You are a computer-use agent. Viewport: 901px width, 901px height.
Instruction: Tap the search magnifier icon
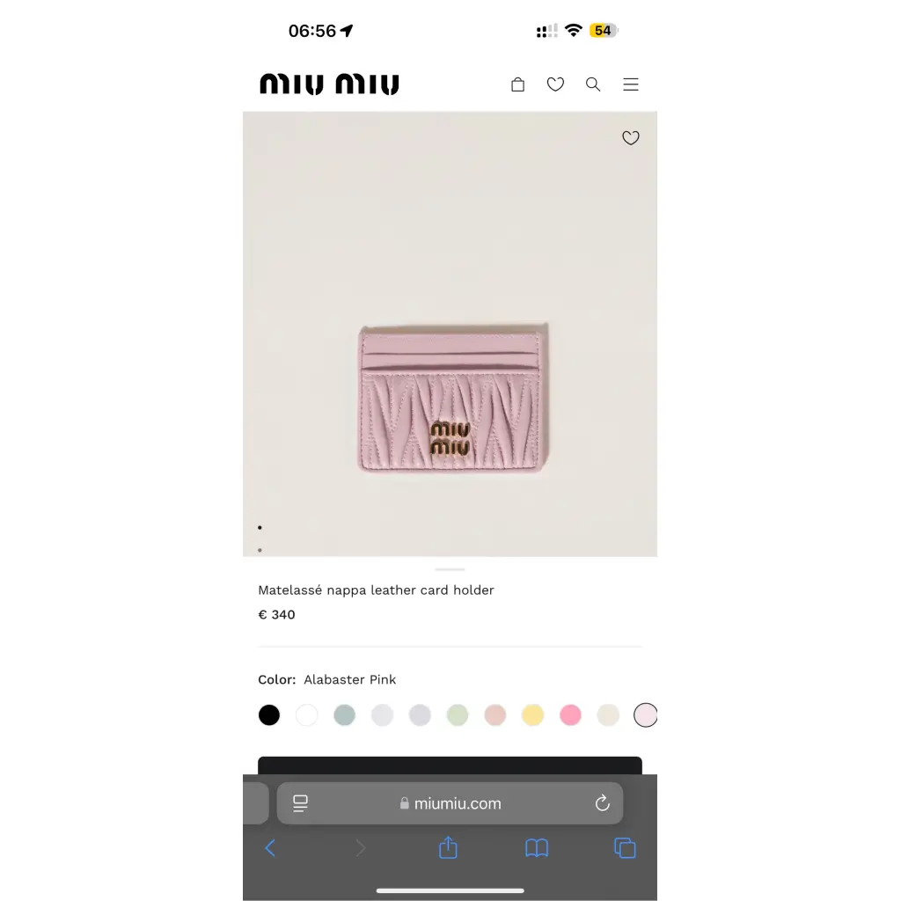(x=593, y=84)
